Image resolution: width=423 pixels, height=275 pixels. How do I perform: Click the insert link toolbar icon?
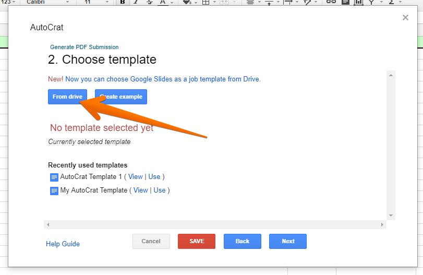[x=331, y=2]
